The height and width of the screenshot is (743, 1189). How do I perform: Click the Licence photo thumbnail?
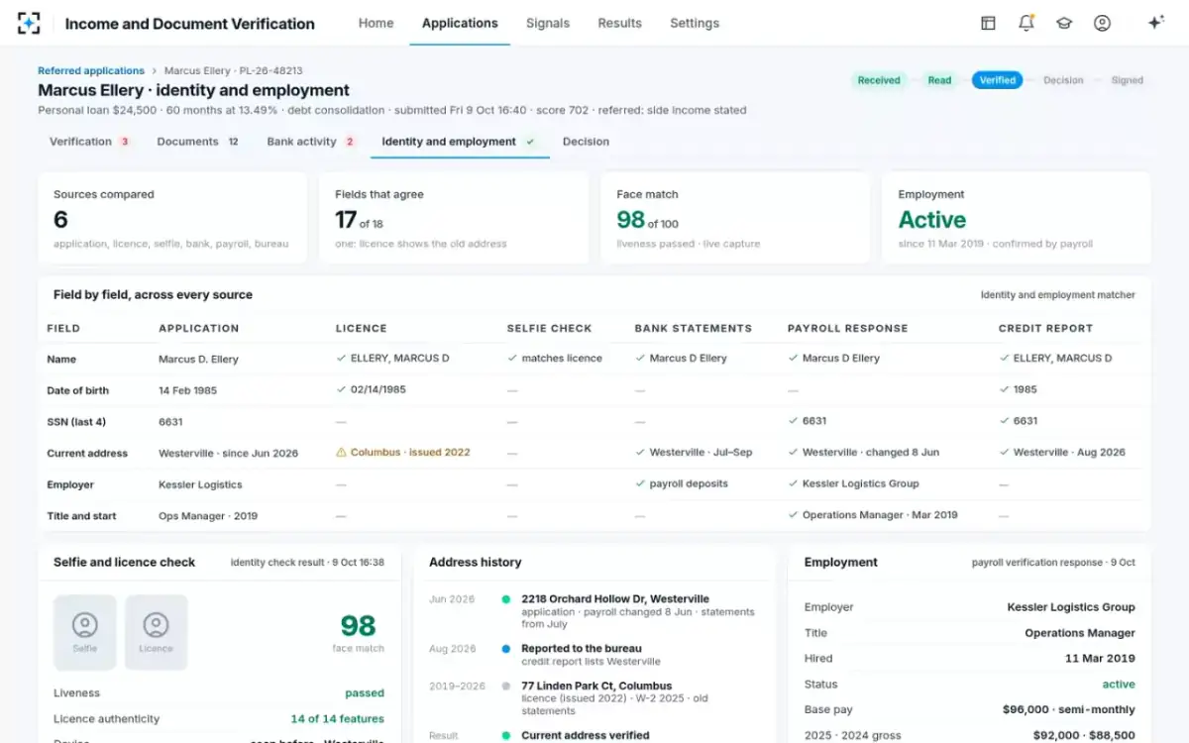click(x=156, y=632)
